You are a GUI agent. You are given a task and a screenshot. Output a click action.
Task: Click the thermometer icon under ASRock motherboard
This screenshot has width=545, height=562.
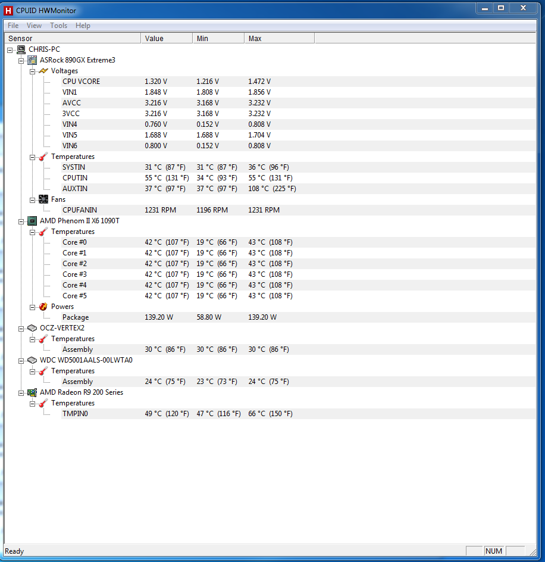tap(43, 157)
